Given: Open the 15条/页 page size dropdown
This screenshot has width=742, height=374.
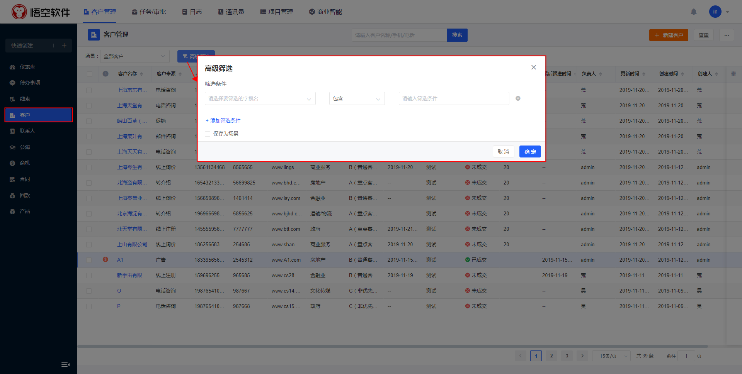Looking at the screenshot, I should pyautogui.click(x=611, y=356).
